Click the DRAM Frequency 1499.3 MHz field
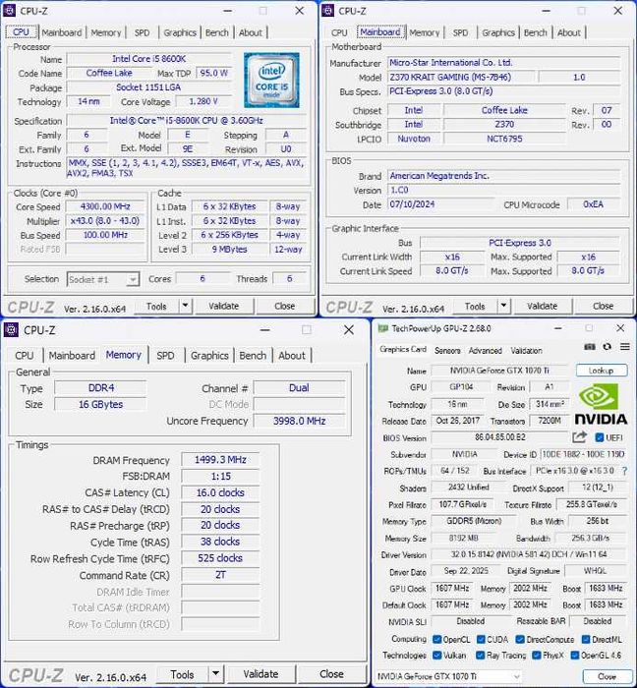 [x=220, y=459]
